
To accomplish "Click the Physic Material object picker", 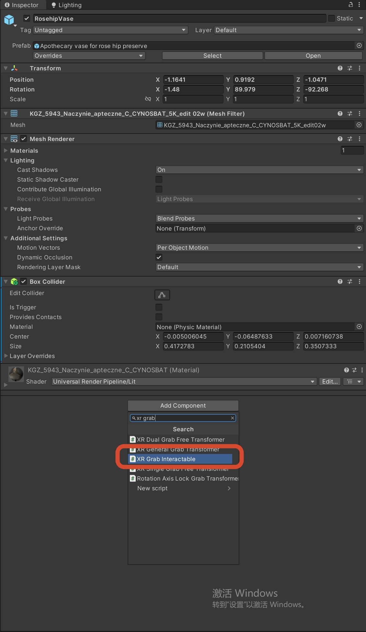I will pos(359,327).
